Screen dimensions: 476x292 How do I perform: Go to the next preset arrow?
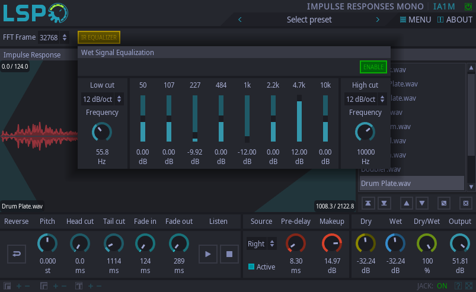378,20
